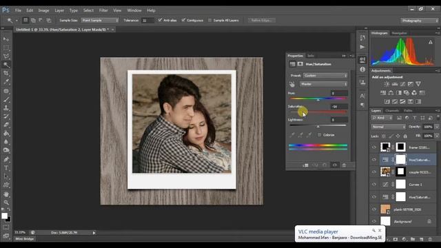
Task: Select the Hue/Saturation layer mask thumbnail
Action: tap(401, 159)
